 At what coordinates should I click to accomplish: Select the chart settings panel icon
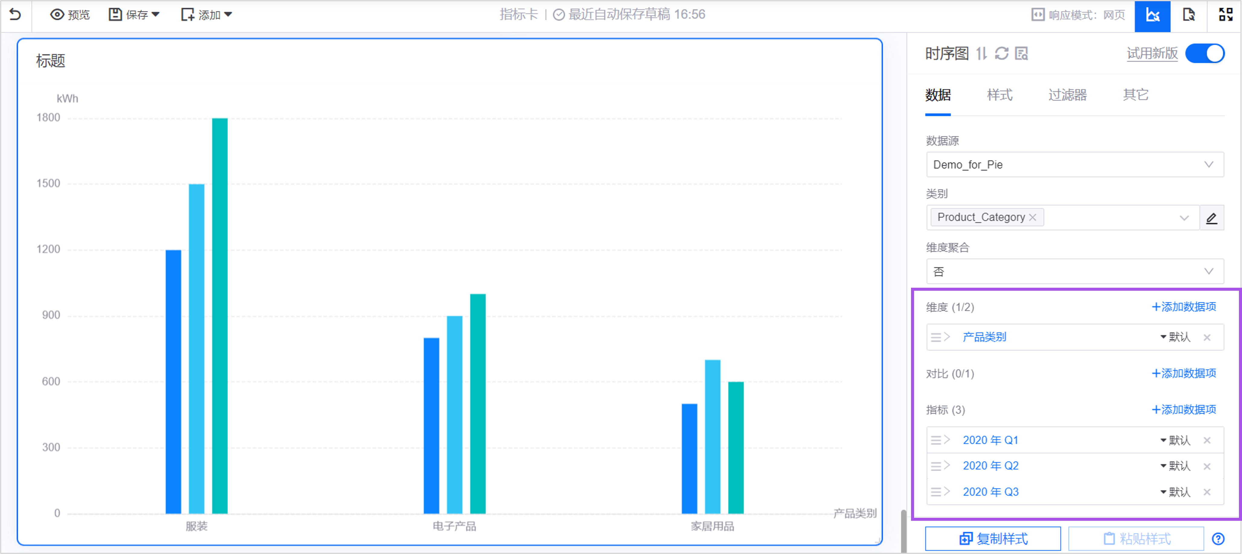(1152, 15)
